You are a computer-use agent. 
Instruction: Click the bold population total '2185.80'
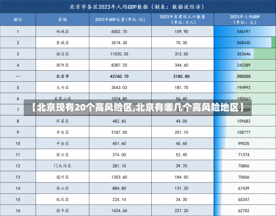182,76
